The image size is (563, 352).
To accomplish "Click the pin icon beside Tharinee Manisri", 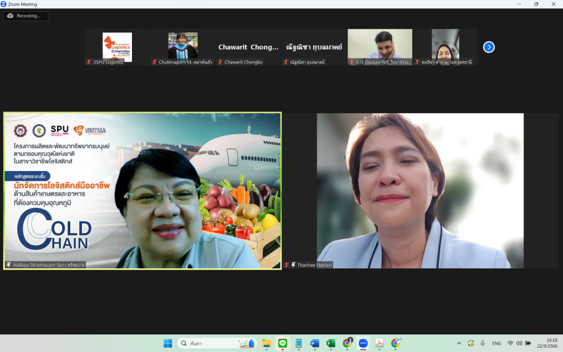I will click(294, 265).
